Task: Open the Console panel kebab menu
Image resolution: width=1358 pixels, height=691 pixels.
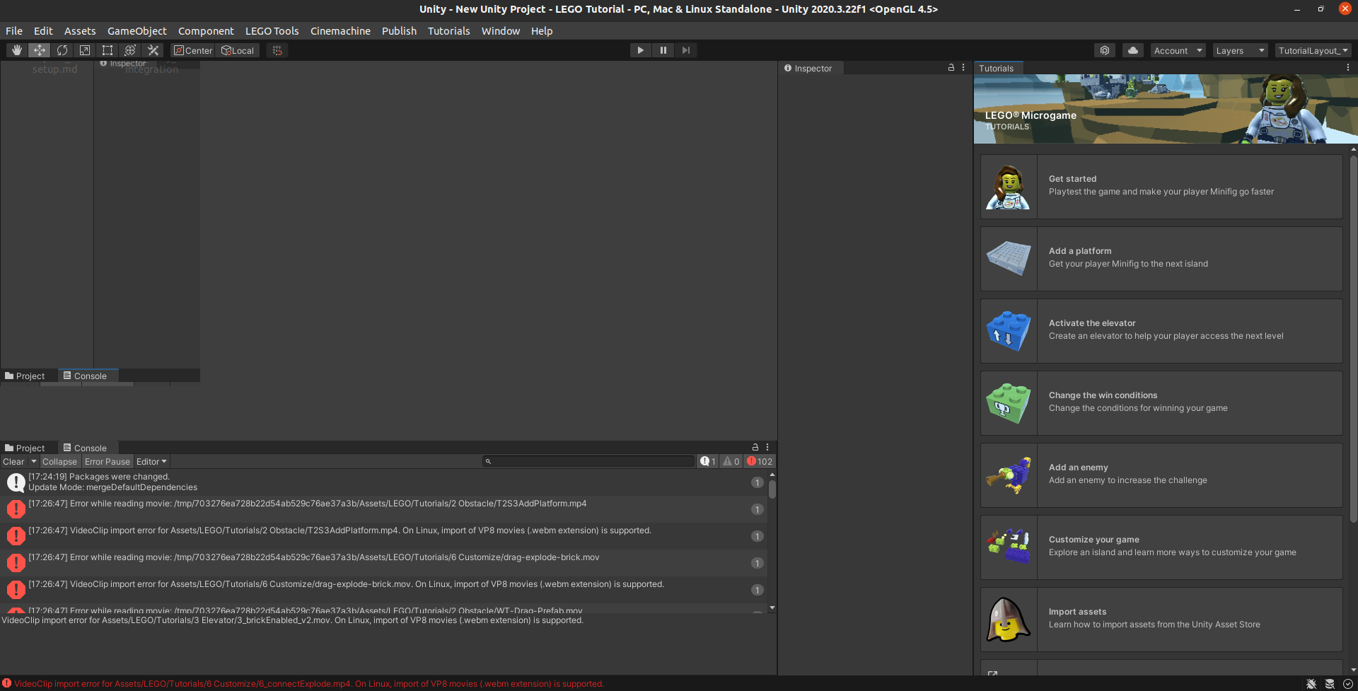Action: click(x=767, y=448)
